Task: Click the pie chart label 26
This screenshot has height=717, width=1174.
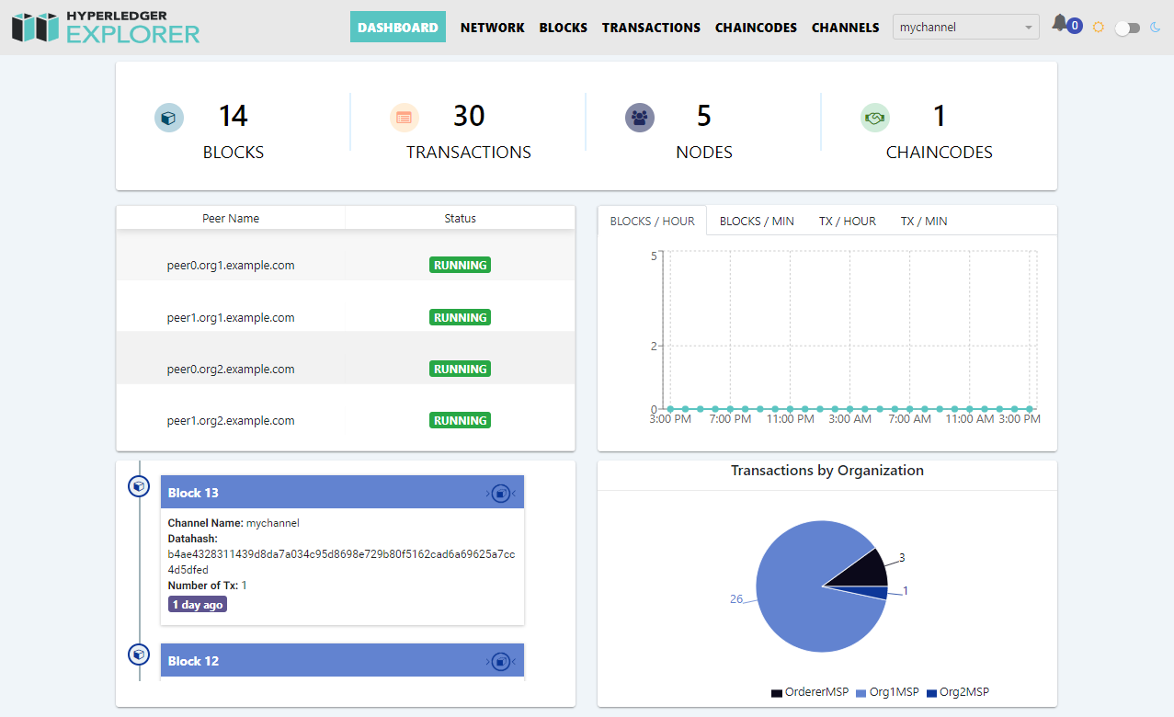Action: [x=736, y=598]
